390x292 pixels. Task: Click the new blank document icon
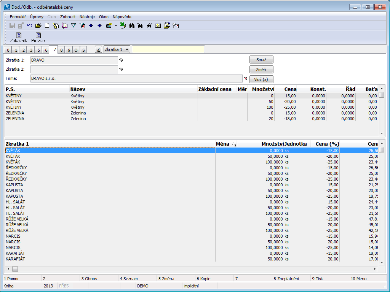[x=47, y=26]
